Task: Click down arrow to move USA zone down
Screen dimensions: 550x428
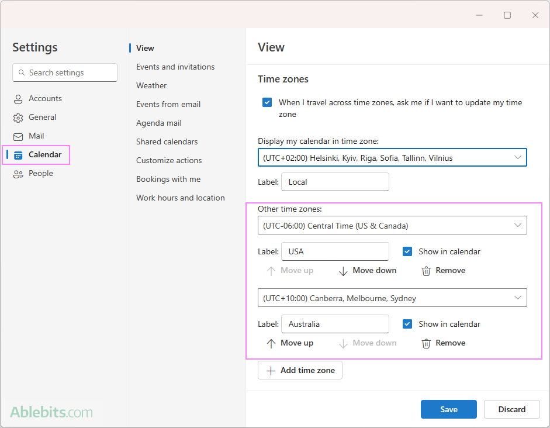Action: 344,271
